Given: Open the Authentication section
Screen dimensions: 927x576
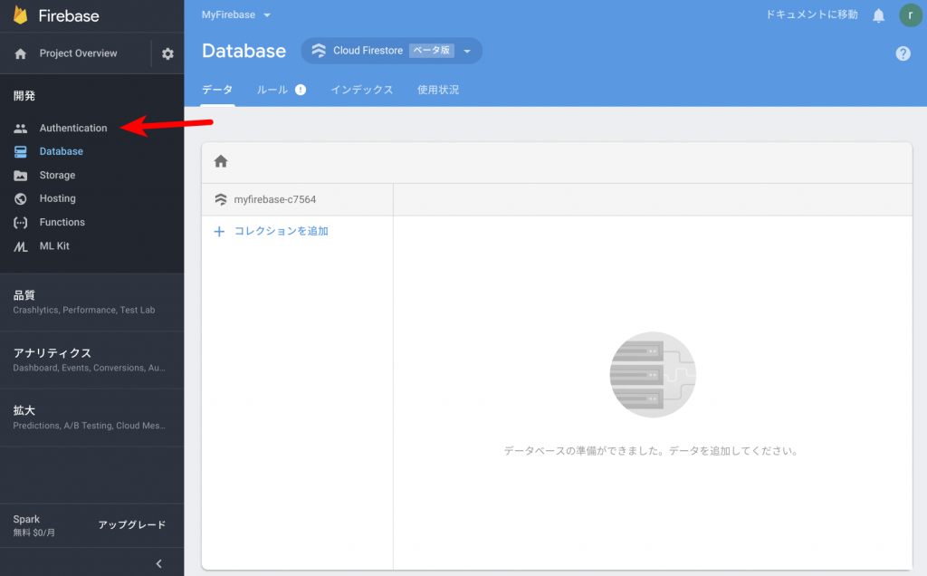Looking at the screenshot, I should tap(73, 128).
